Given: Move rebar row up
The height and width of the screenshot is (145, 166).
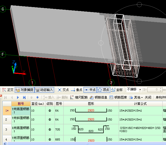Looking at the screenshot, I should [31, 97].
